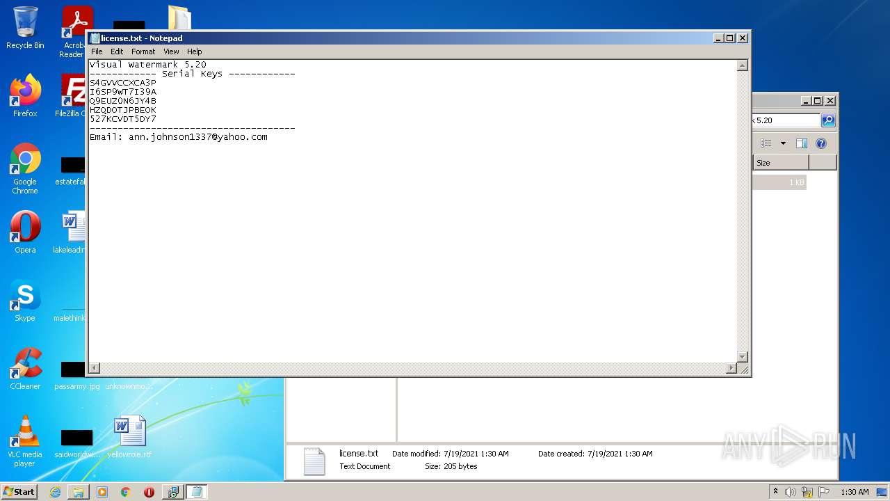Open the Opera desktop shortcut
Screen dimensions: 890x501
coord(25,232)
